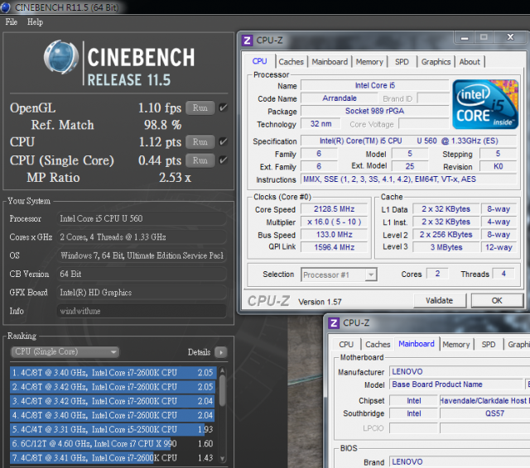The height and width of the screenshot is (468, 530).
Task: Click the Model Base Board Product Name field
Action: tap(456, 384)
